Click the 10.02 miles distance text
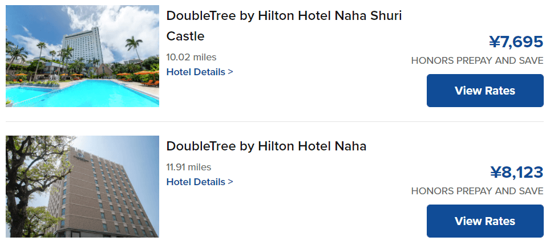The width and height of the screenshot is (550, 241). 191,57
